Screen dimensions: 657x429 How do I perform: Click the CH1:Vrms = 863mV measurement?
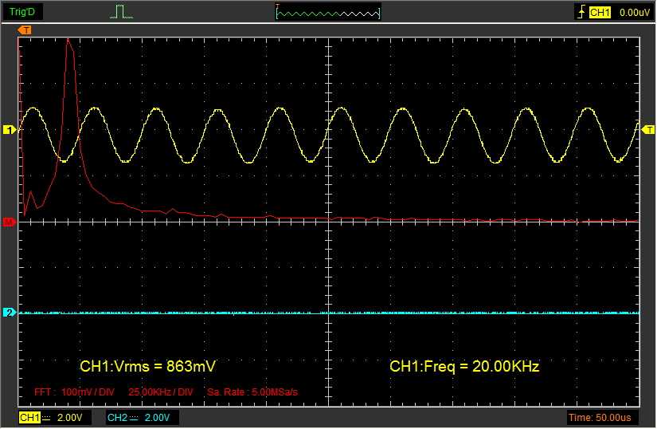[147, 366]
